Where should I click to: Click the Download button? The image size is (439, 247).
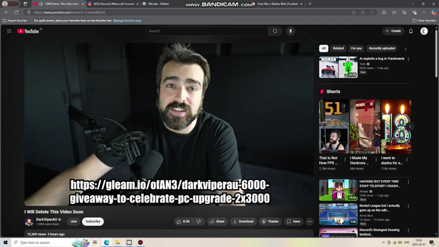tap(243, 221)
